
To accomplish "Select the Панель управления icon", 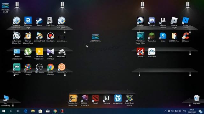I will [x=17, y=54].
